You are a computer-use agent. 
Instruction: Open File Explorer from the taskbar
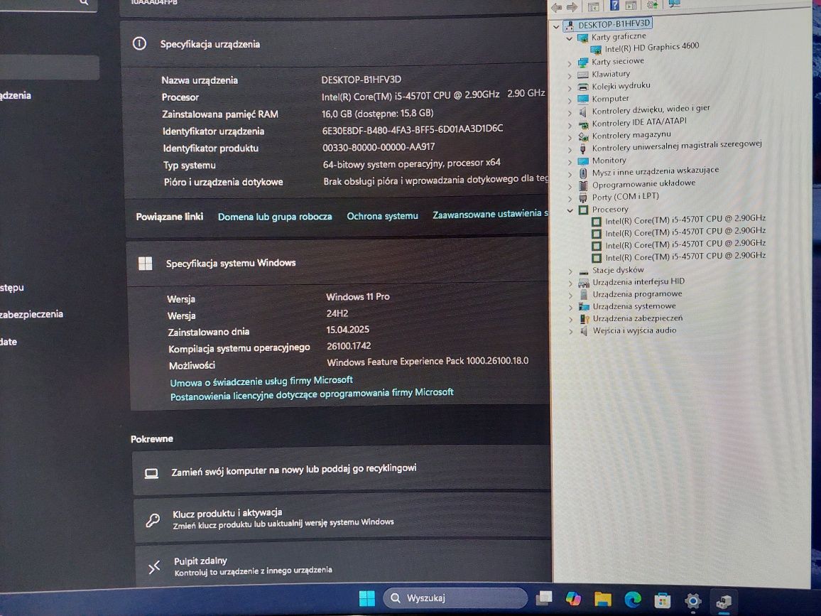(603, 599)
